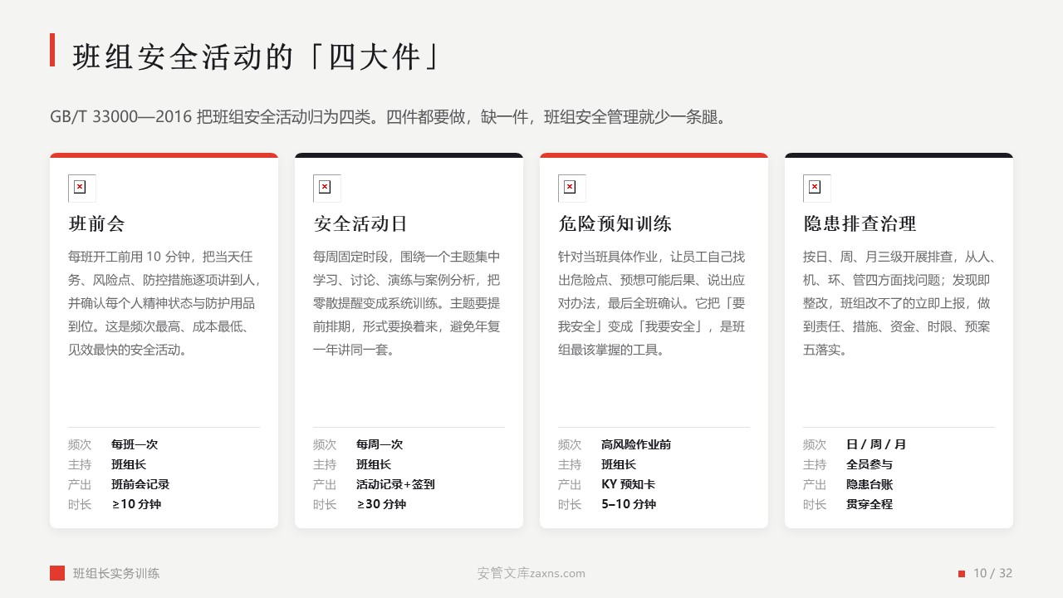Select the slide title 班组安全活动的「四大件」
This screenshot has width=1063, height=598.
point(258,58)
